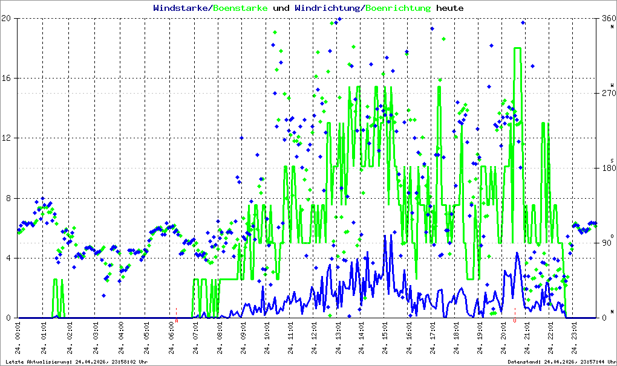Viewport: 617px width, 366px height.
Task: Click the 360 degree label on direction axis
Action: coord(609,18)
